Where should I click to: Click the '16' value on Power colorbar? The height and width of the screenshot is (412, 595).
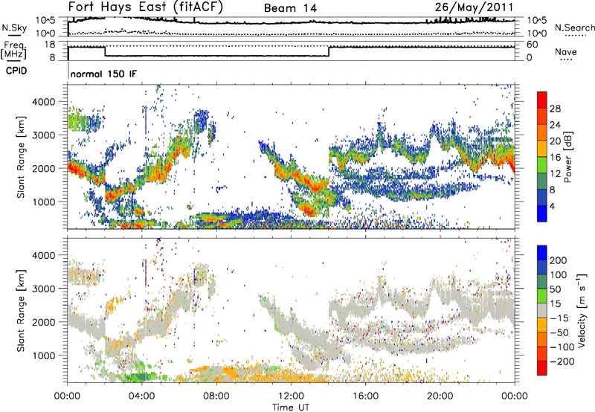click(x=555, y=158)
